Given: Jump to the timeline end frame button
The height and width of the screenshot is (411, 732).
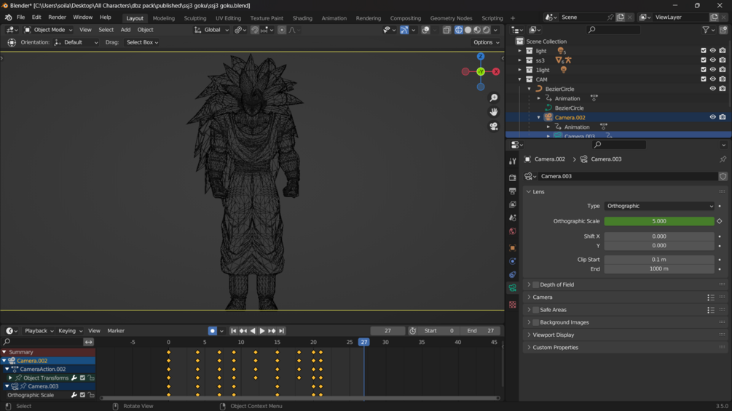Looking at the screenshot, I should tap(282, 331).
